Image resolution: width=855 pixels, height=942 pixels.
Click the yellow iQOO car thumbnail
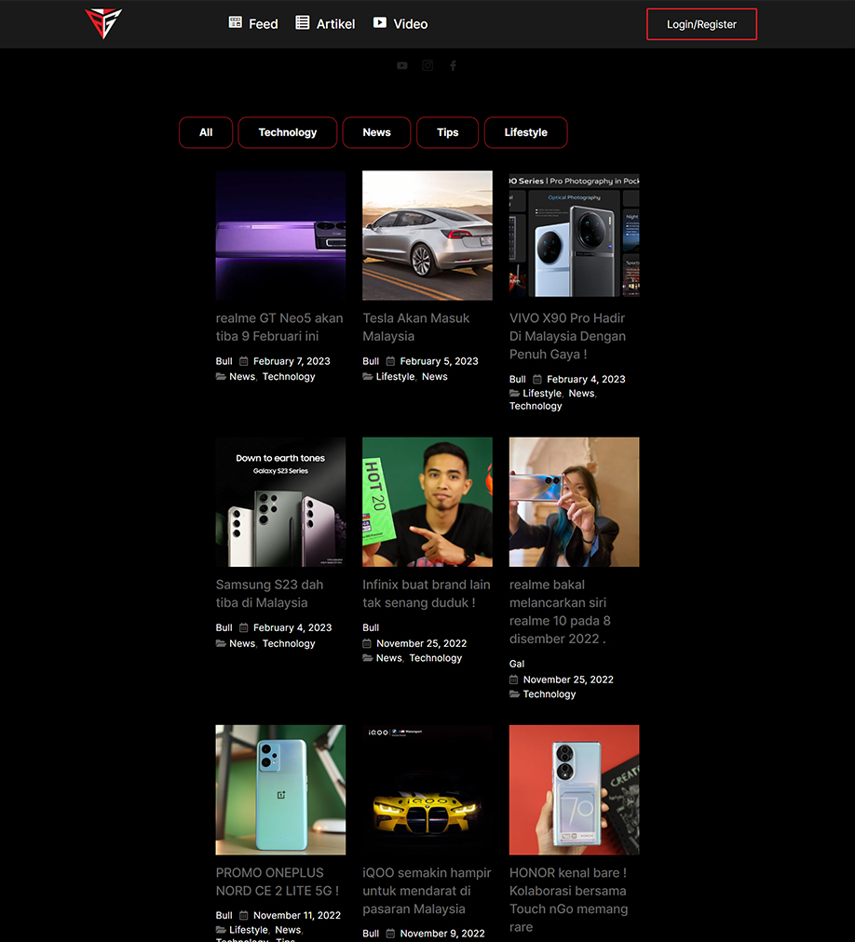427,789
